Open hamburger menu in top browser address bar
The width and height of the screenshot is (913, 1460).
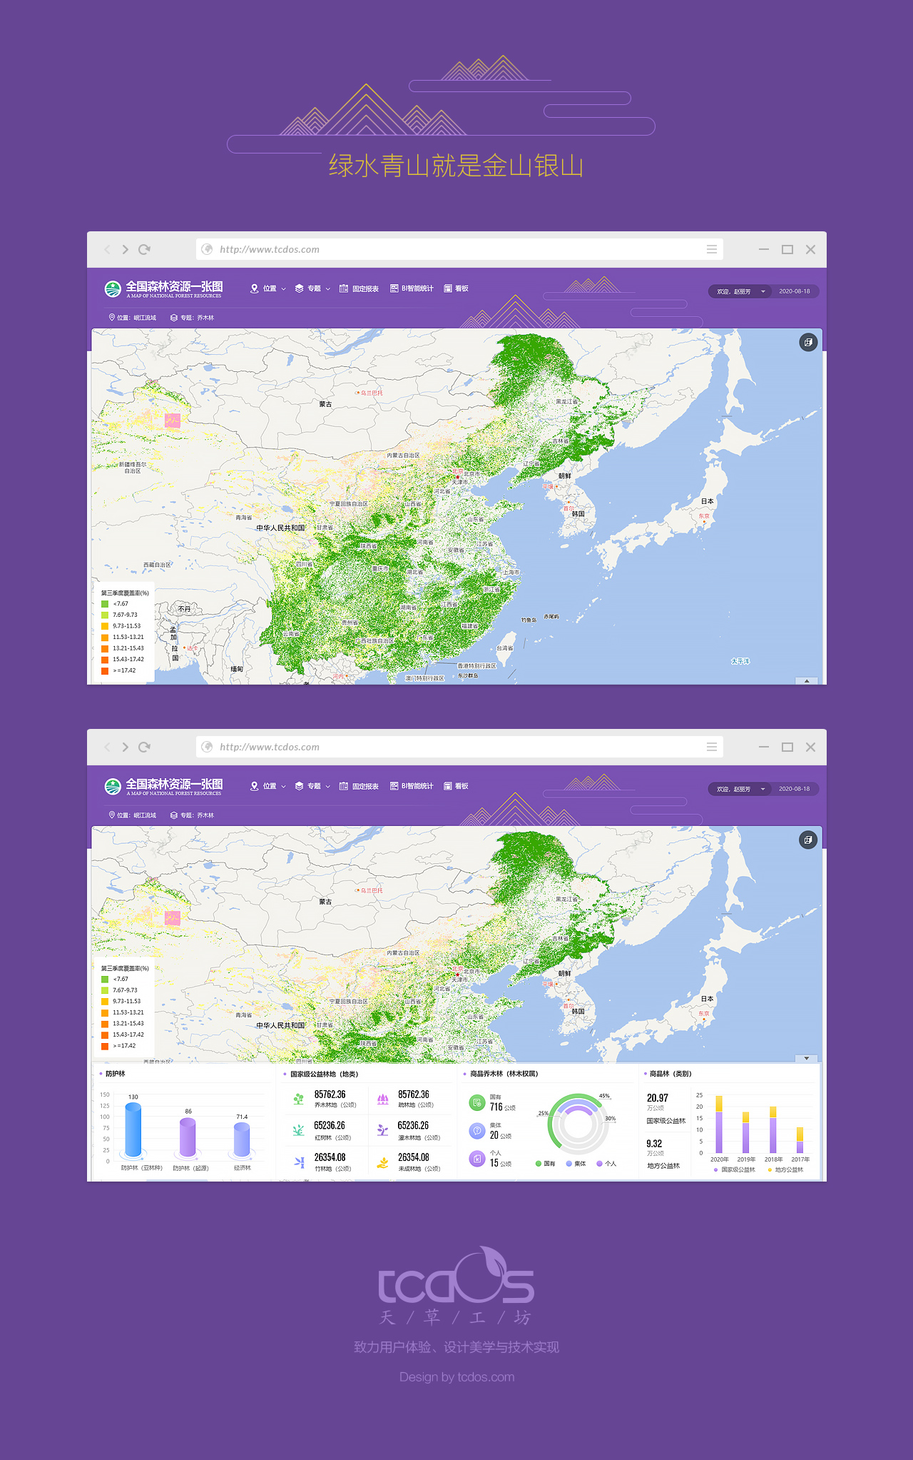(x=711, y=249)
